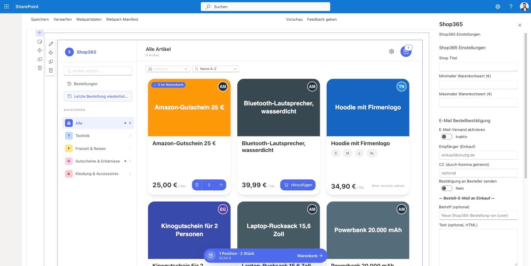Click Speichern in the toolbar
Screen dimensions: 531x266
tap(40, 19)
